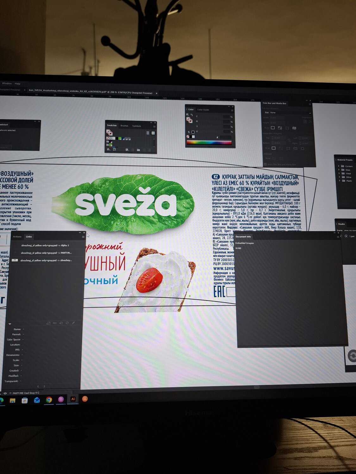Image resolution: width=356 pixels, height=474 pixels.
Task: Click first Fit to icon under Trim Box
Action: [272, 128]
